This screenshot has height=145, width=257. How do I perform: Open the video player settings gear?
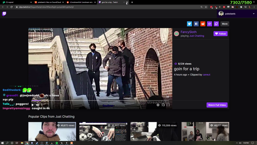158,105
